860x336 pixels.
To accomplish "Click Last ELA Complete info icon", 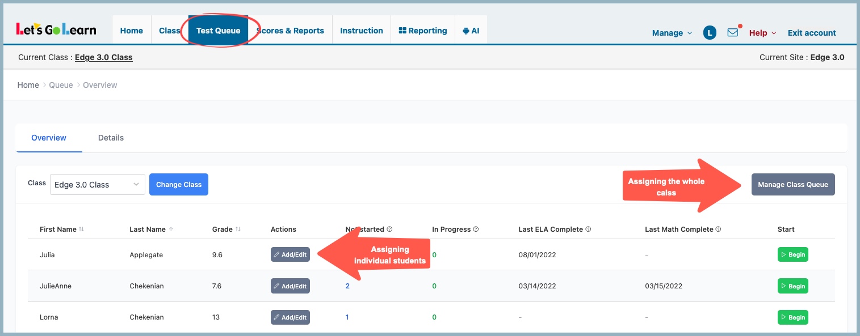I will pyautogui.click(x=588, y=229).
